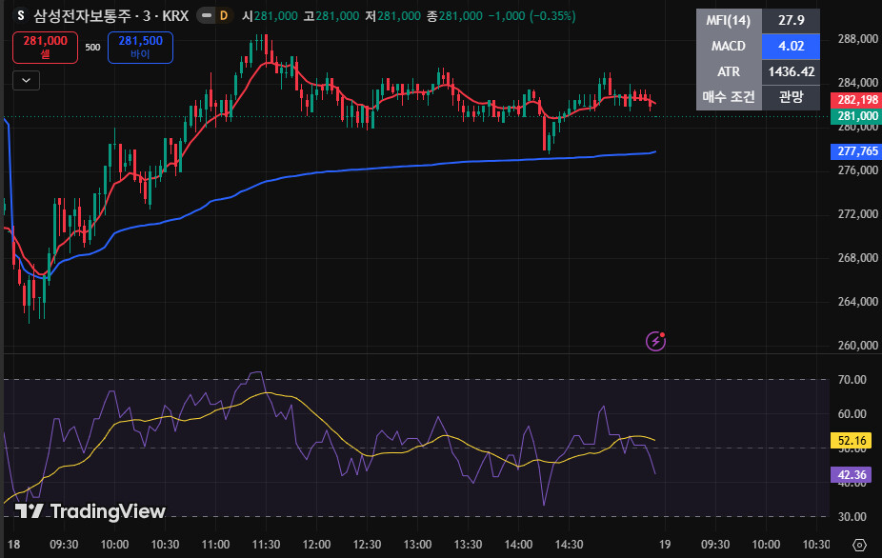Click the date label 18 on the time axis
Image resolution: width=882 pixels, height=558 pixels.
[14, 545]
